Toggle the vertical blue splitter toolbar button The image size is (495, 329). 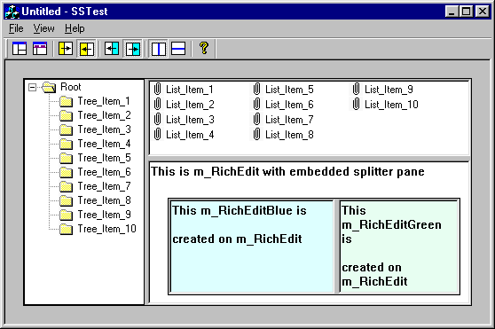158,49
